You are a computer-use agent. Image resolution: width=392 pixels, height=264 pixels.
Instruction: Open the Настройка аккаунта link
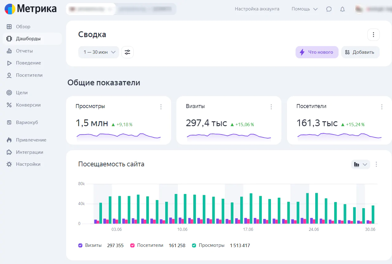click(257, 9)
